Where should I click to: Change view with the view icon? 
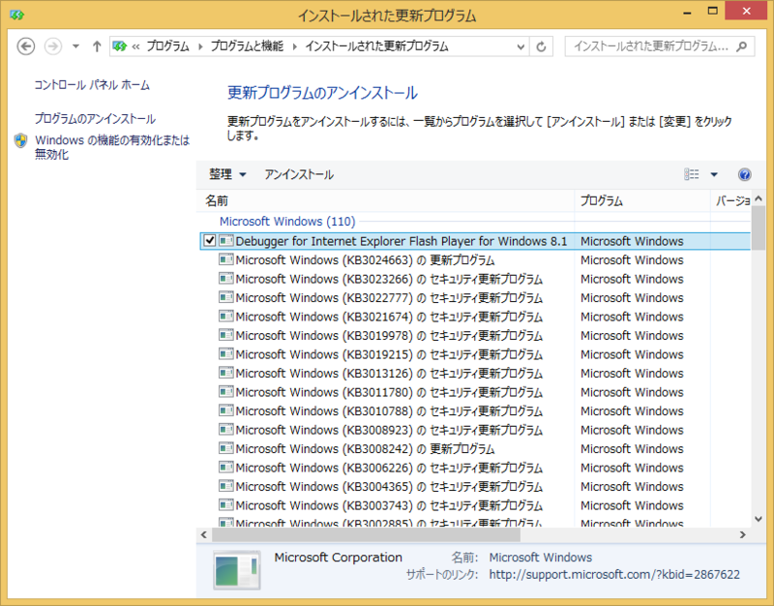[692, 174]
